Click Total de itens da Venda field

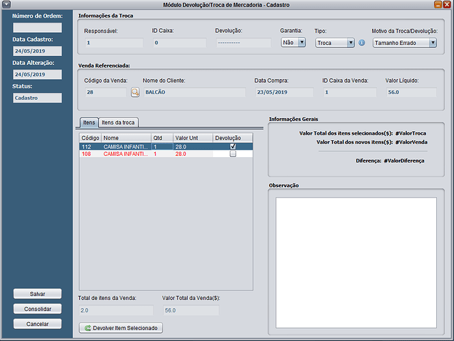pos(116,310)
